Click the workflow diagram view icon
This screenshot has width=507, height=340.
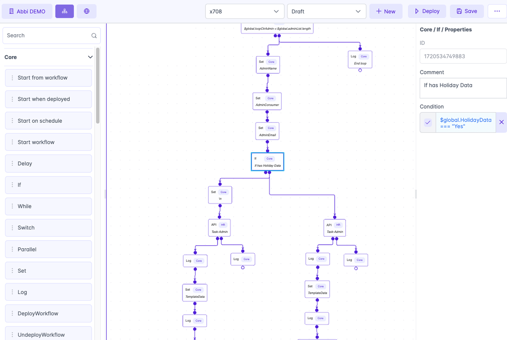click(64, 11)
